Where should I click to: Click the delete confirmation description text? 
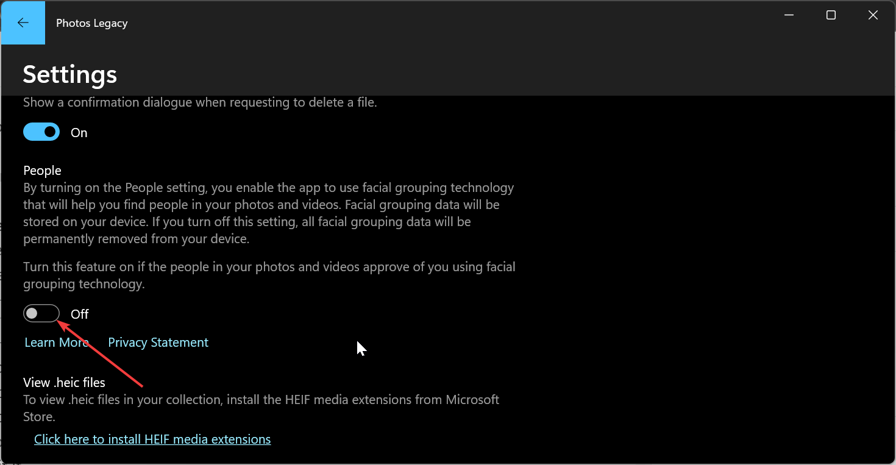[200, 102]
